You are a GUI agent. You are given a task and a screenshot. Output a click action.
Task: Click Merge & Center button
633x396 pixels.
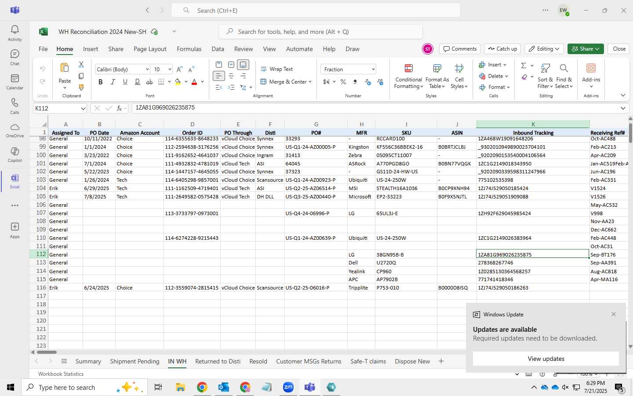[286, 82]
